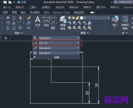Screen dimensions: 133x108
Task: Expand the Text (文字) tool dropdown arrow
Action: tap(38, 28)
